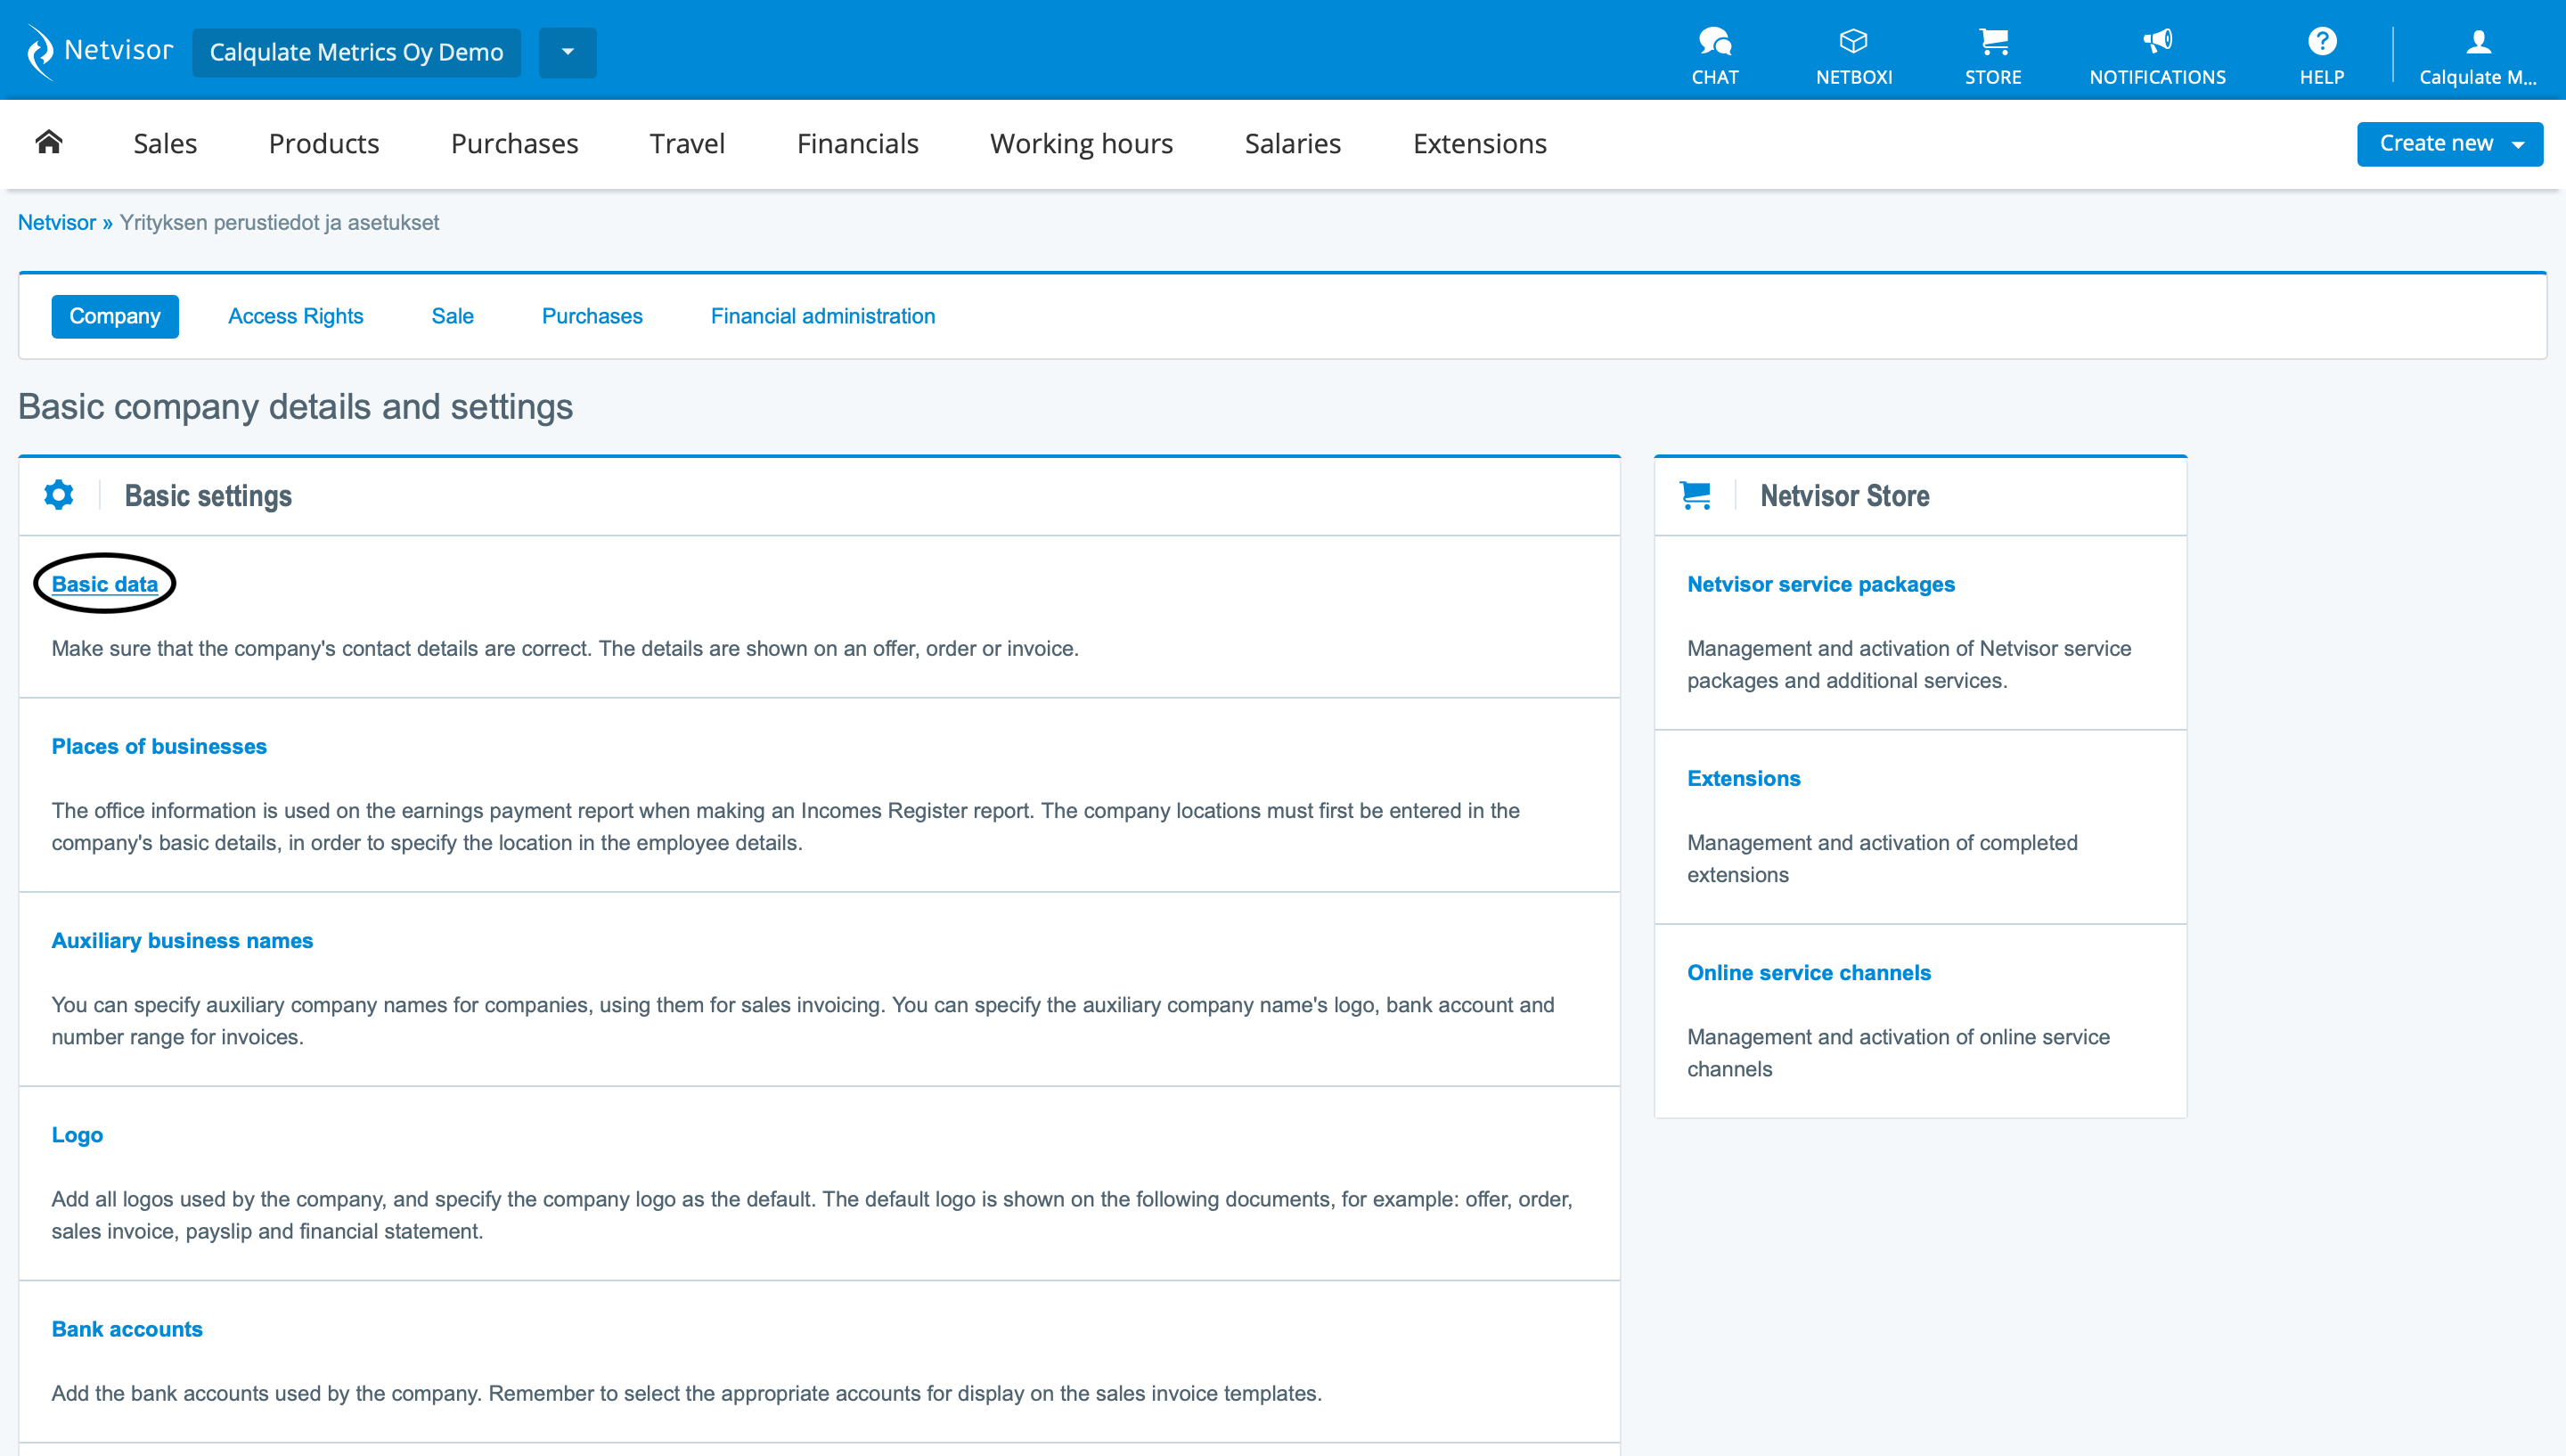2566x1456 pixels.
Task: Click the home icon in navigation bar
Action: click(x=48, y=143)
